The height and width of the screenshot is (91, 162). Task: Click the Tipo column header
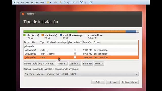tap(43, 42)
